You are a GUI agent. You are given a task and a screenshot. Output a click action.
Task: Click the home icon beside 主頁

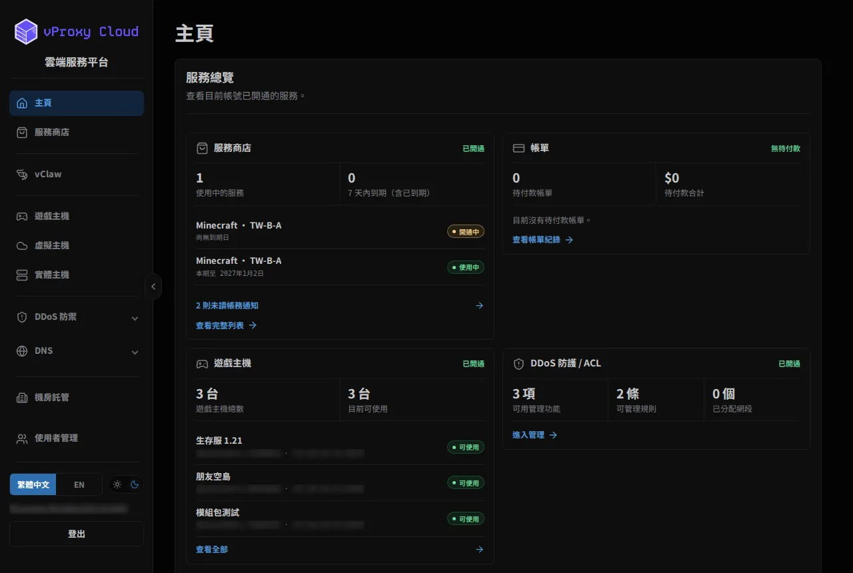click(x=22, y=103)
